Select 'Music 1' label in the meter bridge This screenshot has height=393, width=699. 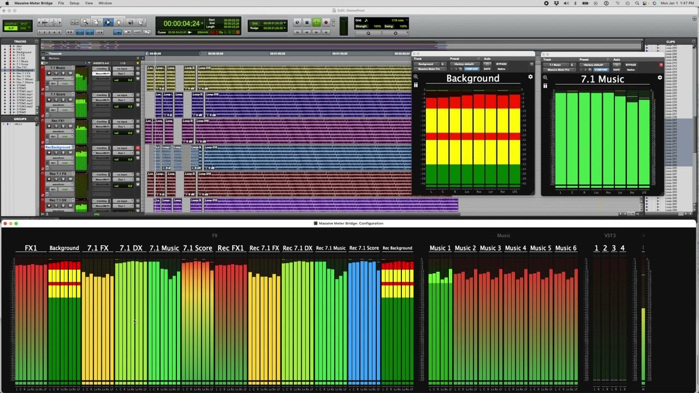(440, 248)
